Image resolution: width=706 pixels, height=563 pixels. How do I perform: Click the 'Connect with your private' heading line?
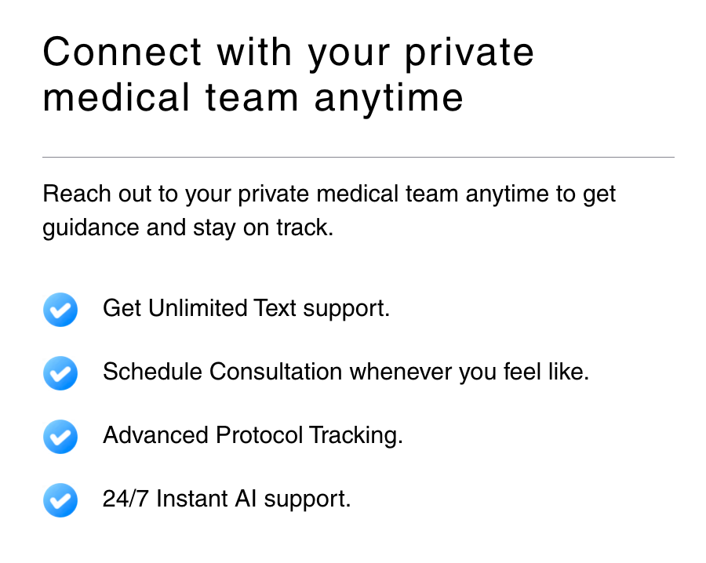[288, 53]
